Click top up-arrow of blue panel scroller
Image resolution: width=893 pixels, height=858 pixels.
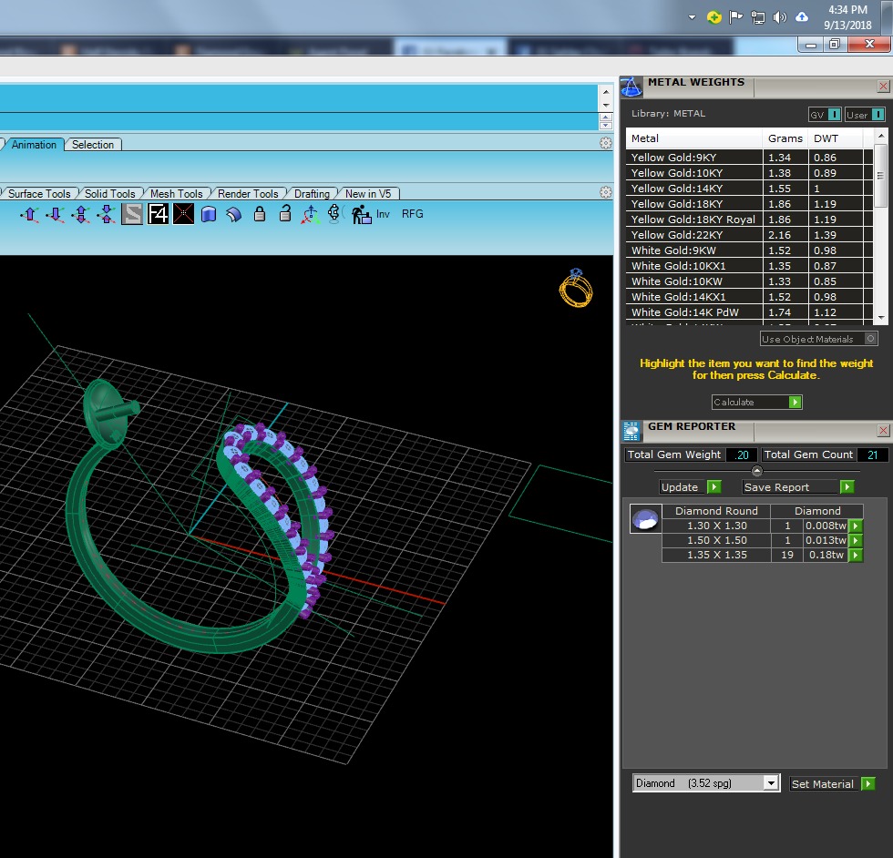[x=606, y=92]
